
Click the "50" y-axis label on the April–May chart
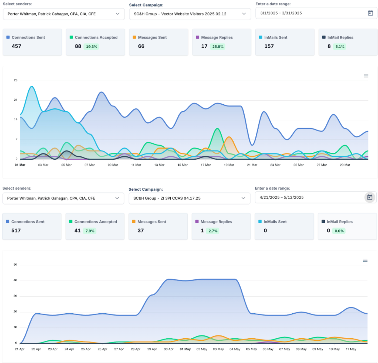(x=15, y=265)
